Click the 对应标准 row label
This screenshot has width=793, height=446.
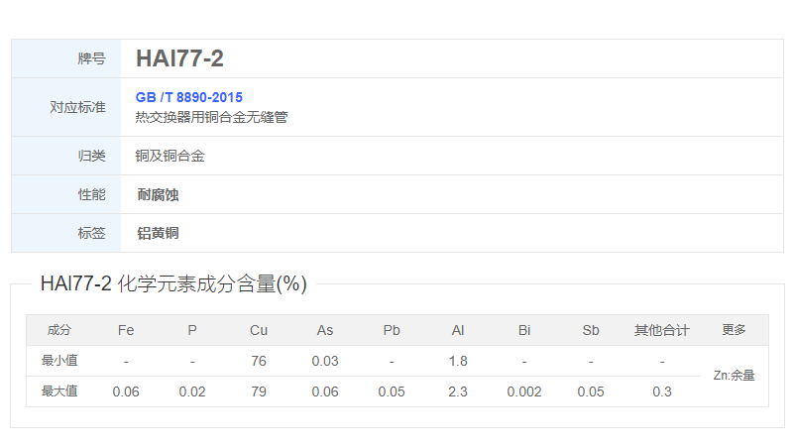pyautogui.click(x=77, y=107)
